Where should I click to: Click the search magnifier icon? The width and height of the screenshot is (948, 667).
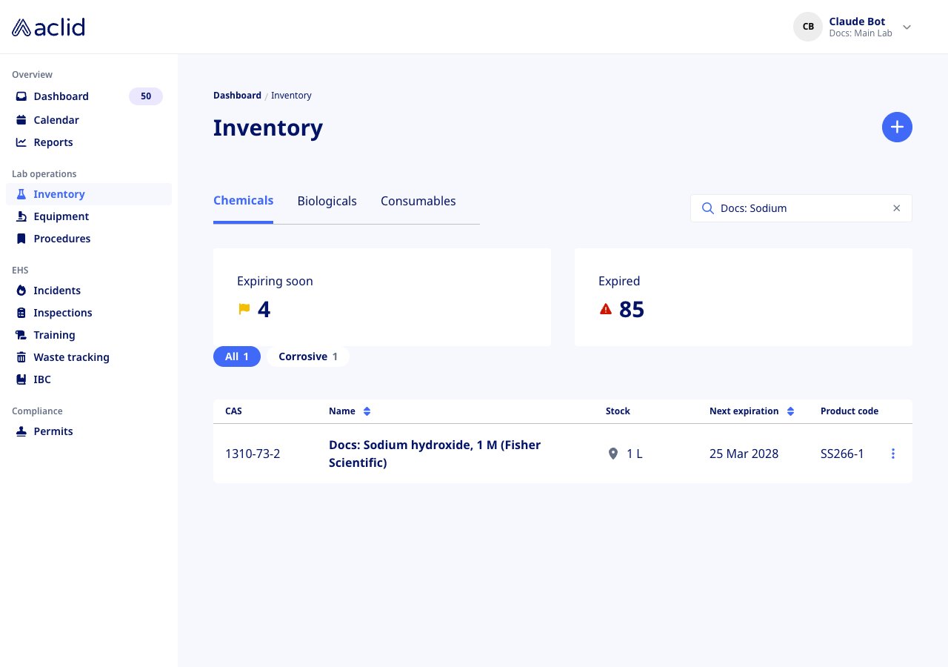coord(707,208)
